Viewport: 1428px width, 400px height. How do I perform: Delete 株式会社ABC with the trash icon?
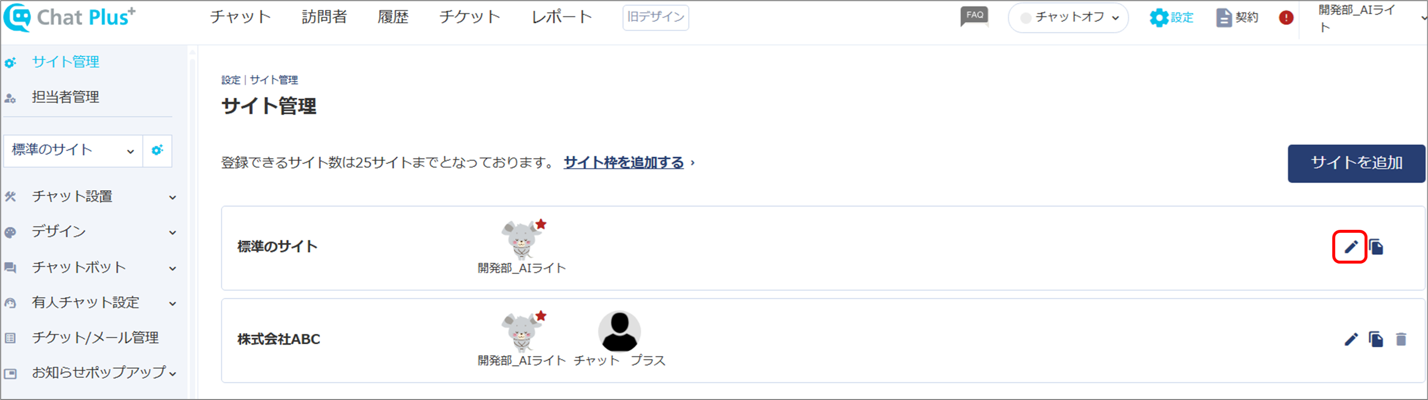1401,339
